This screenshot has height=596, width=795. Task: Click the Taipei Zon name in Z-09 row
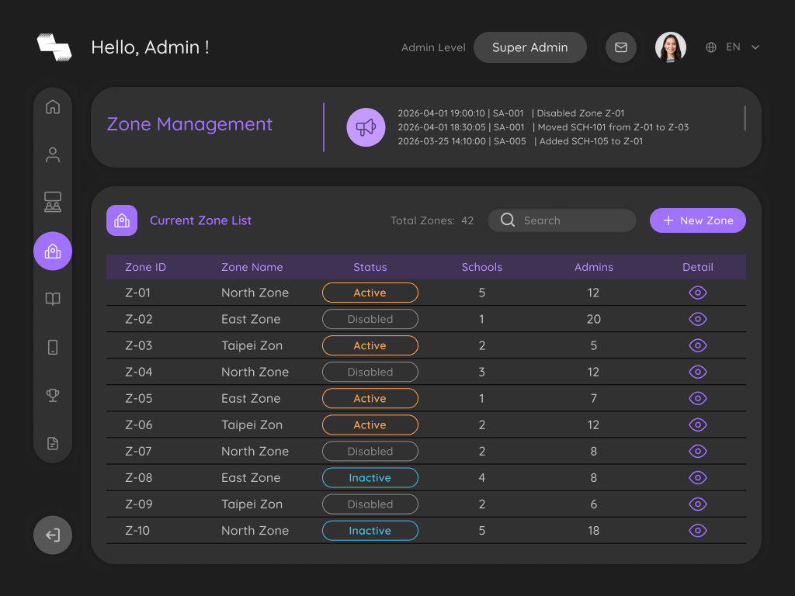252,504
